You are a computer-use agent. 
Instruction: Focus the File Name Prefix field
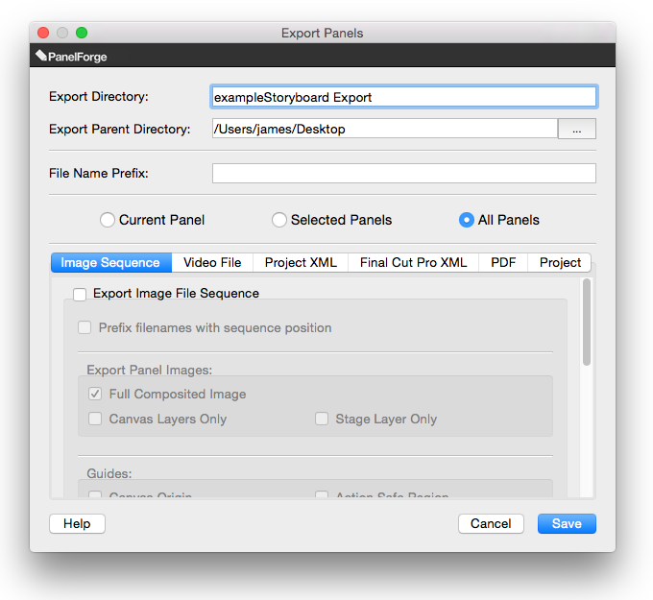[403, 174]
